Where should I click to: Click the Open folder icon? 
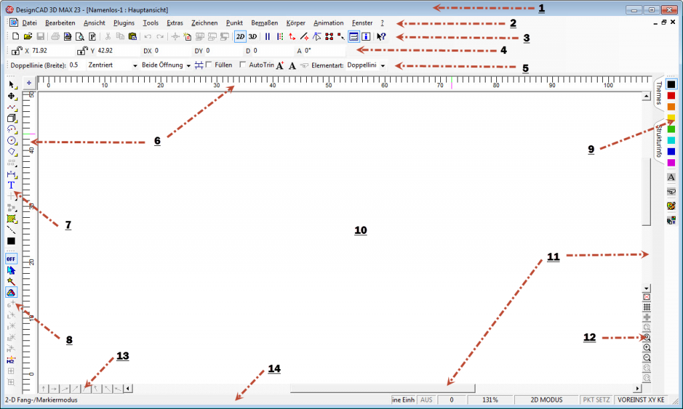[27, 37]
